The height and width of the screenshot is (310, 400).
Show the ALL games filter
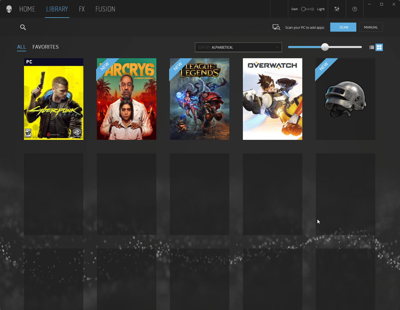22,47
